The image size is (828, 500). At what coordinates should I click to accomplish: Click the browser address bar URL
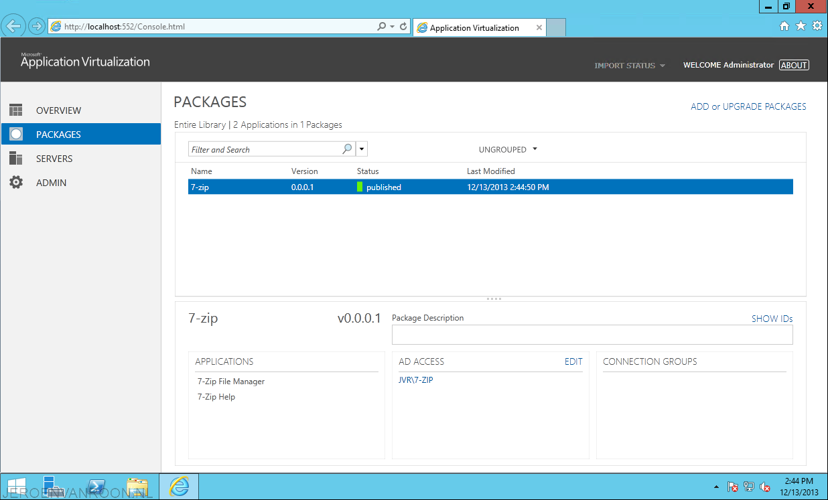pos(125,27)
